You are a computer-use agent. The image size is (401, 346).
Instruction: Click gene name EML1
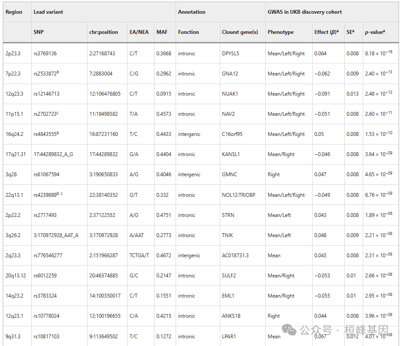(228, 296)
